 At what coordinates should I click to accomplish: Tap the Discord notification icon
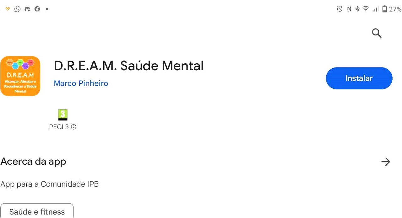click(27, 9)
